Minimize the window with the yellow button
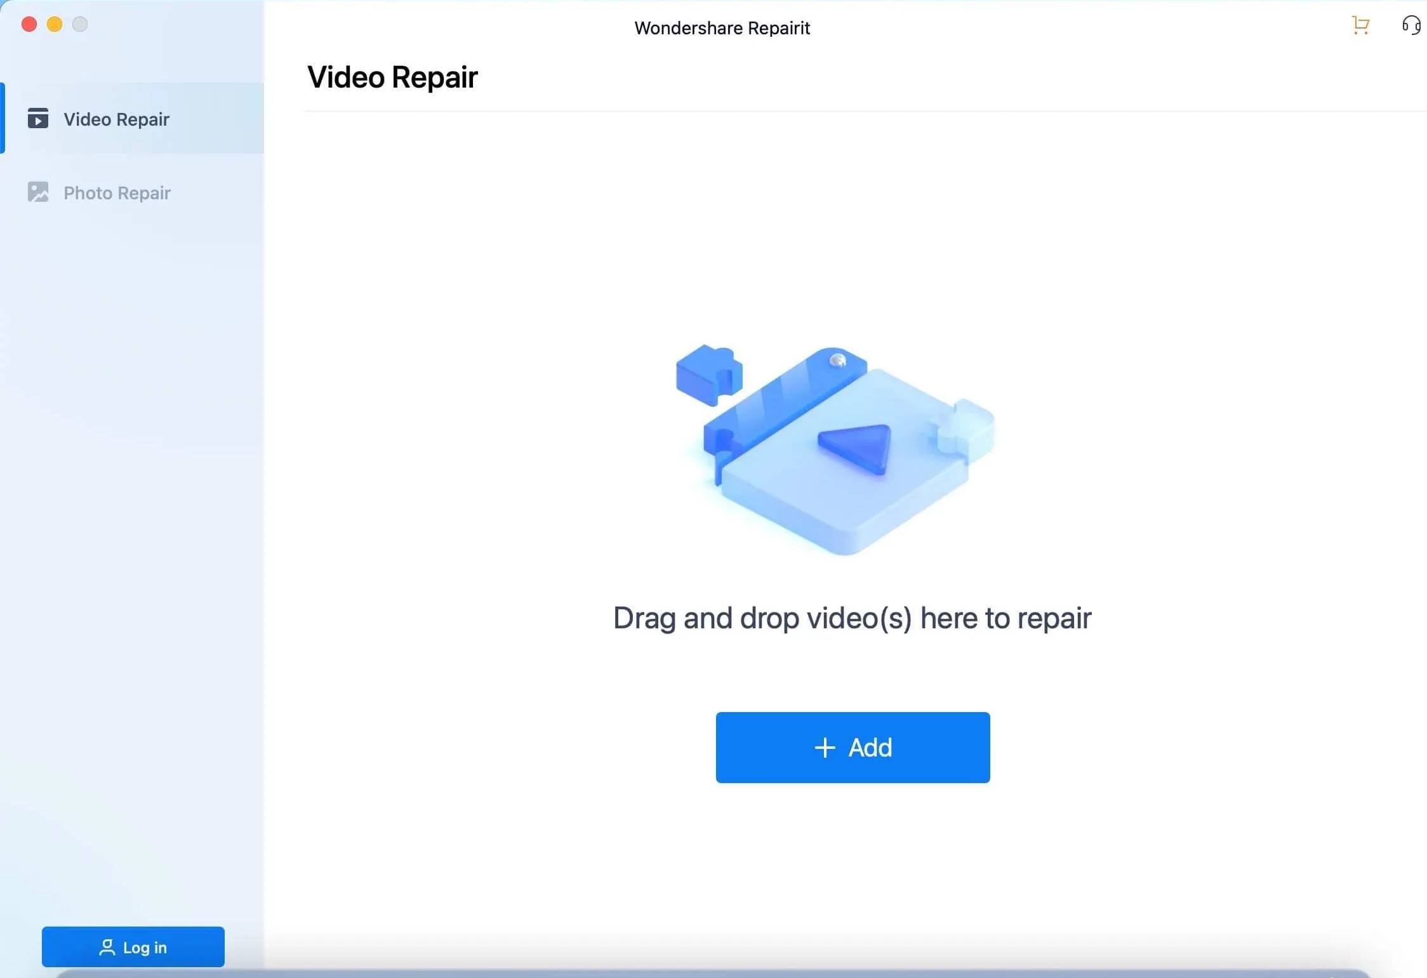 coord(55,24)
